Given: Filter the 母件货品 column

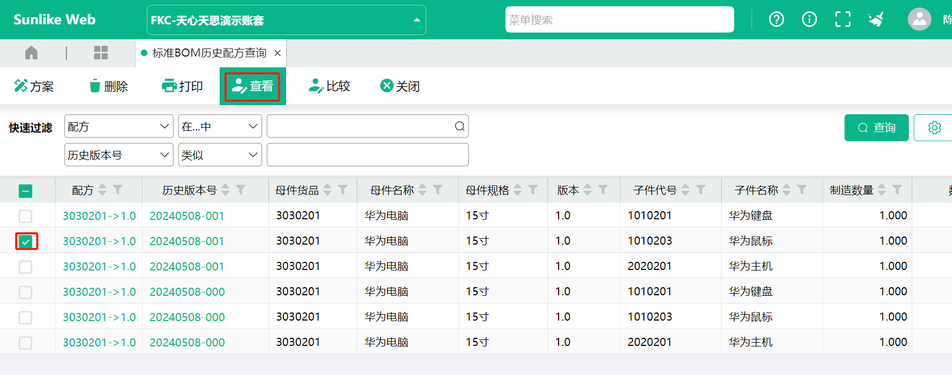Looking at the screenshot, I should point(343,190).
